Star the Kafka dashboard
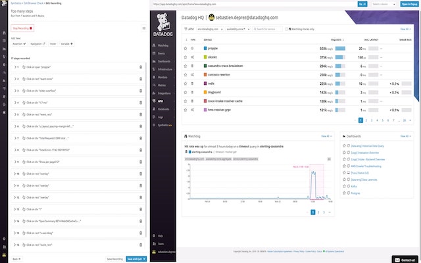The width and height of the screenshot is (421, 263). (344, 186)
